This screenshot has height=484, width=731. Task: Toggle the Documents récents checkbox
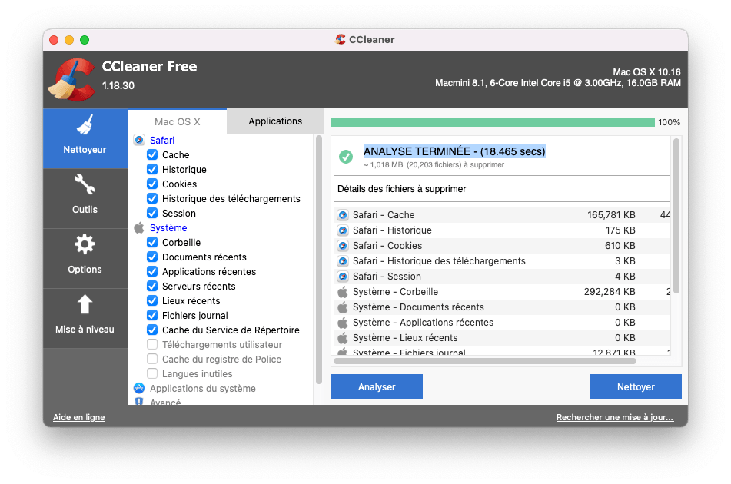[152, 257]
